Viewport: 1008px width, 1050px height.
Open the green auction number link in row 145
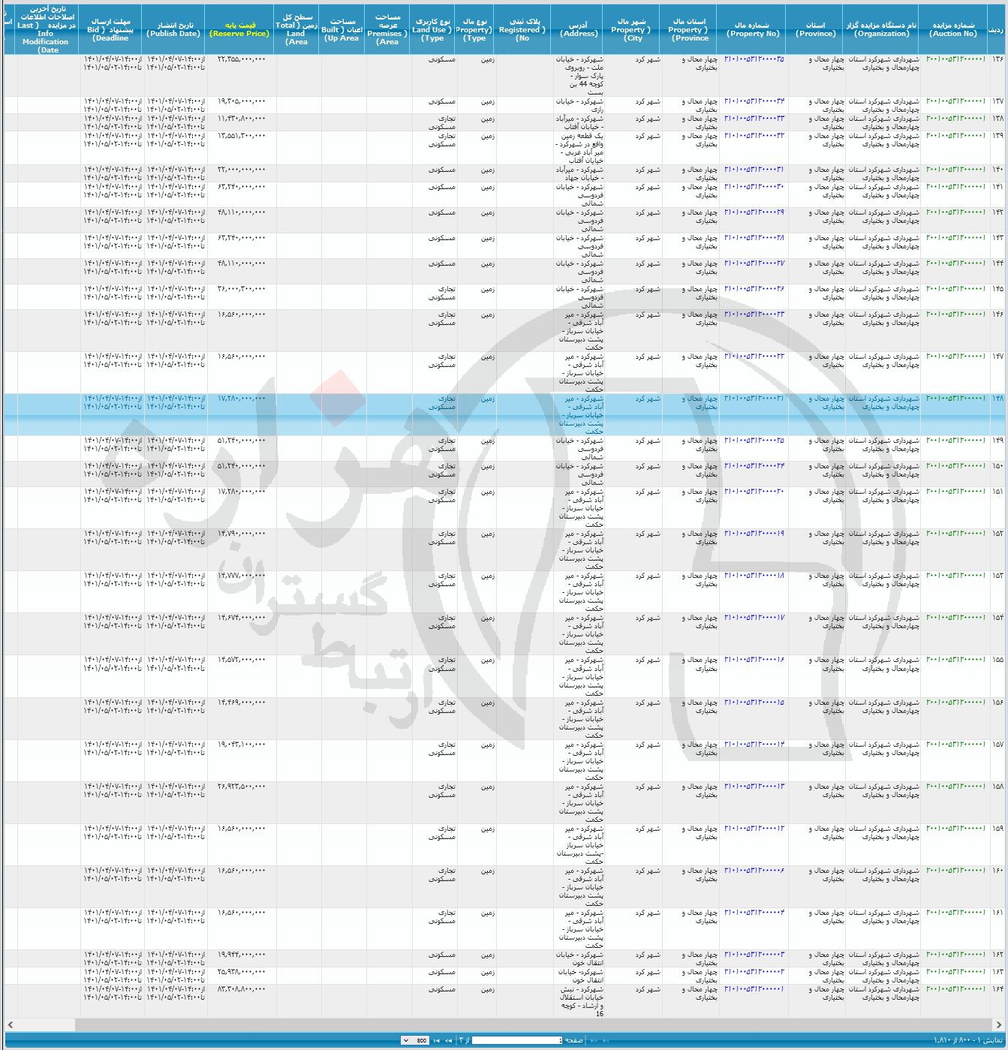pyautogui.click(x=955, y=289)
